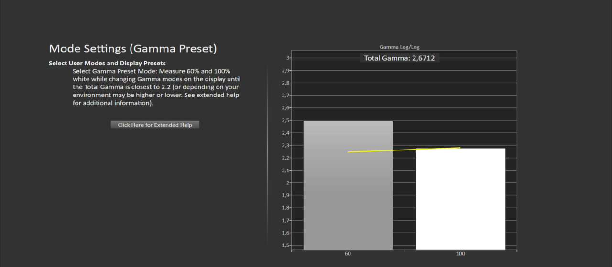Click the Total Gamma readout label
This screenshot has width=612, height=267.
click(399, 58)
